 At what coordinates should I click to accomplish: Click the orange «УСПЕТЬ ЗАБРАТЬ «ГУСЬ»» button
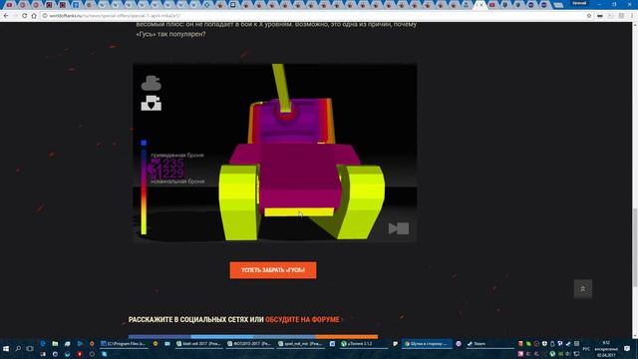273,270
